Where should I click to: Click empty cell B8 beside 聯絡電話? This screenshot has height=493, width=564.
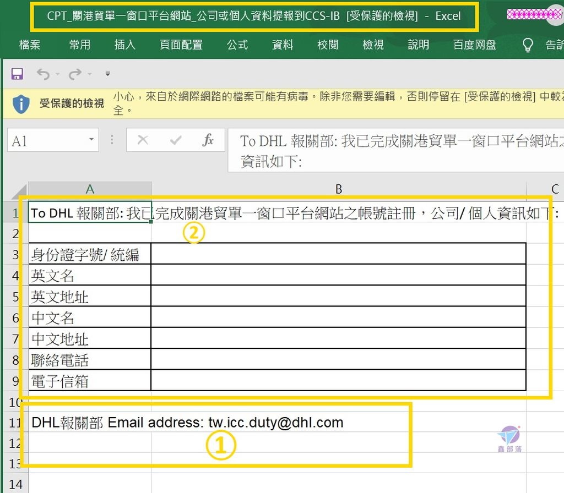(339, 359)
